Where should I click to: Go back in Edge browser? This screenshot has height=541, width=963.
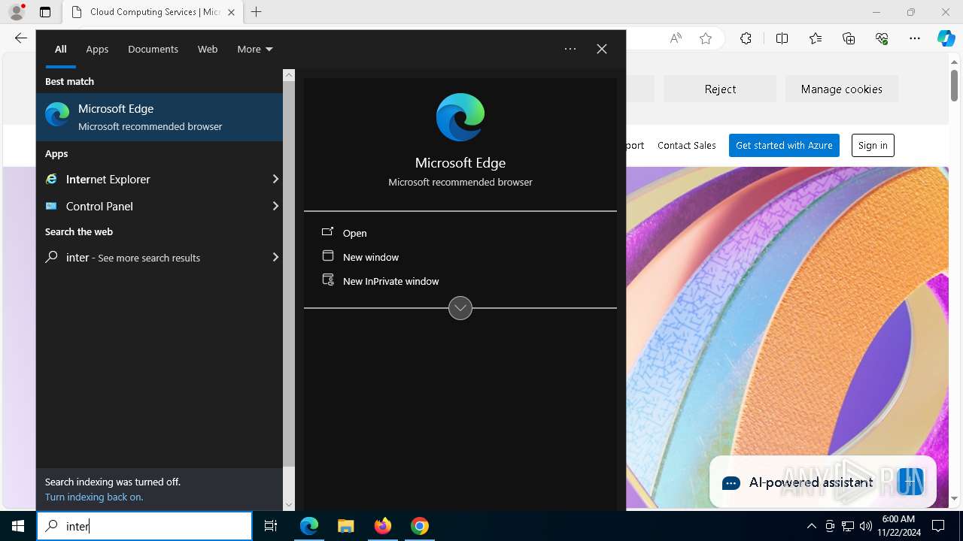[x=21, y=38]
